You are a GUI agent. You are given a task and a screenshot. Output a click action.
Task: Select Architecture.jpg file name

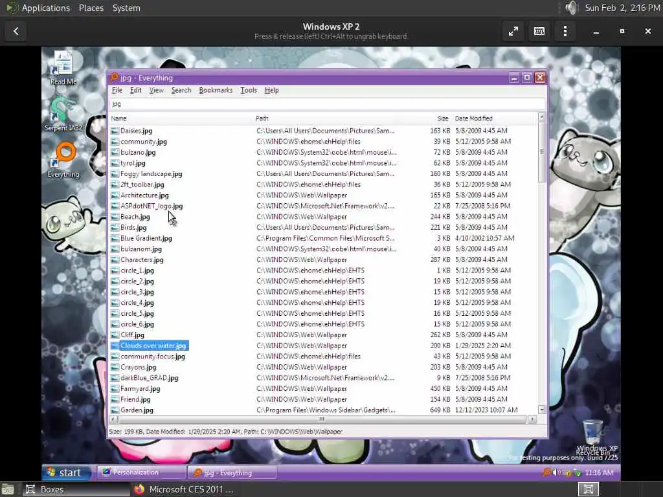point(144,195)
